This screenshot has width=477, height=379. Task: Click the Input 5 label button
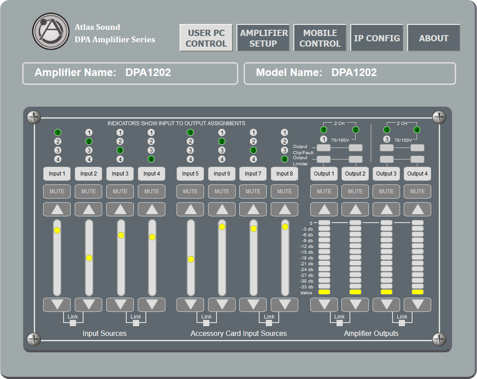pyautogui.click(x=190, y=174)
